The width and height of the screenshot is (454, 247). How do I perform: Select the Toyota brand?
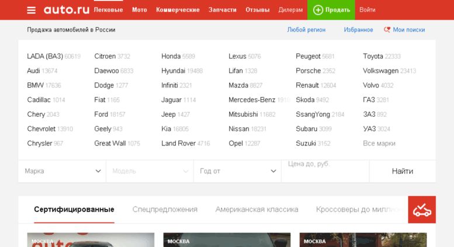tap(373, 57)
